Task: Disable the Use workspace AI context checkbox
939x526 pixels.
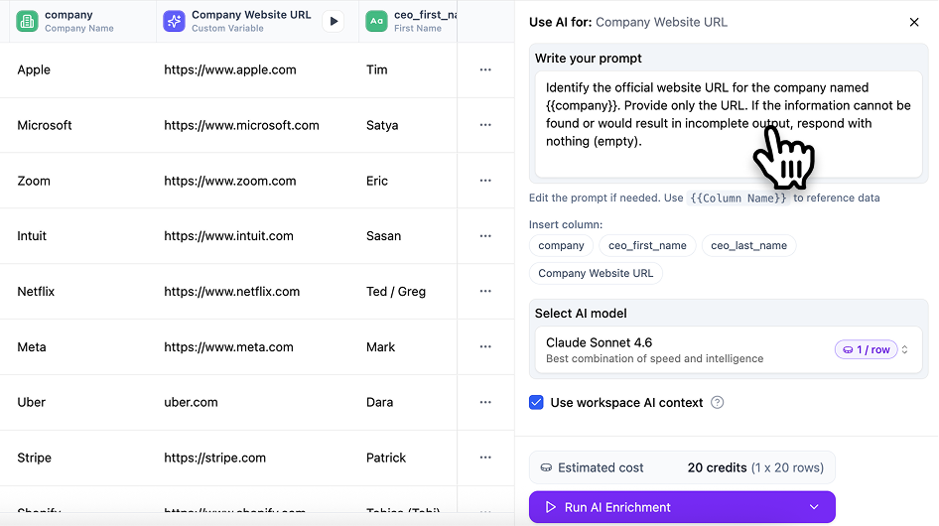Action: tap(536, 402)
